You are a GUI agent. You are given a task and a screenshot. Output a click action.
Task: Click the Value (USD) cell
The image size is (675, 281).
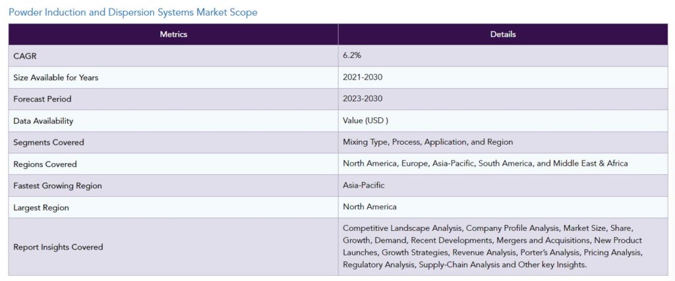[x=503, y=120]
